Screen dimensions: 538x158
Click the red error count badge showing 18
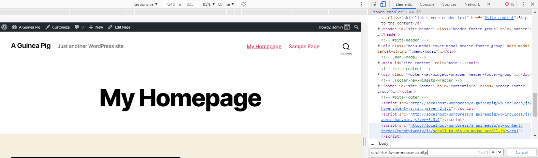pos(510,4)
